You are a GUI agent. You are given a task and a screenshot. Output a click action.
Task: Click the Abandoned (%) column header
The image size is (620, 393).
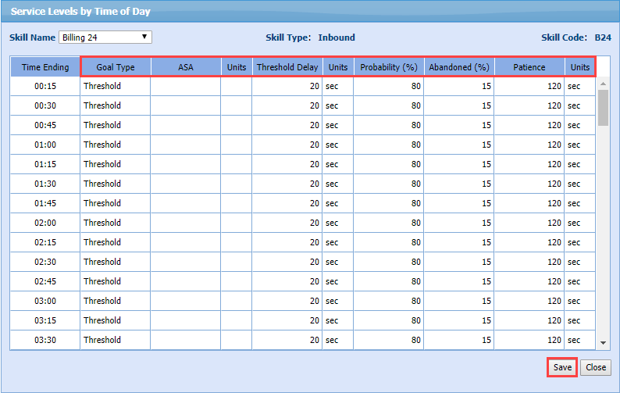[x=459, y=67]
